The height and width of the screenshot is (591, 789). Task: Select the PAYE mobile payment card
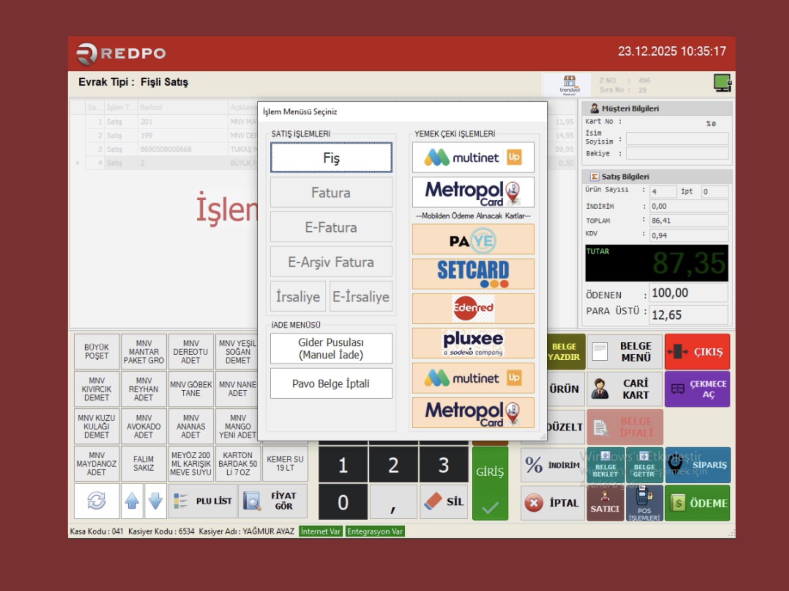point(473,240)
